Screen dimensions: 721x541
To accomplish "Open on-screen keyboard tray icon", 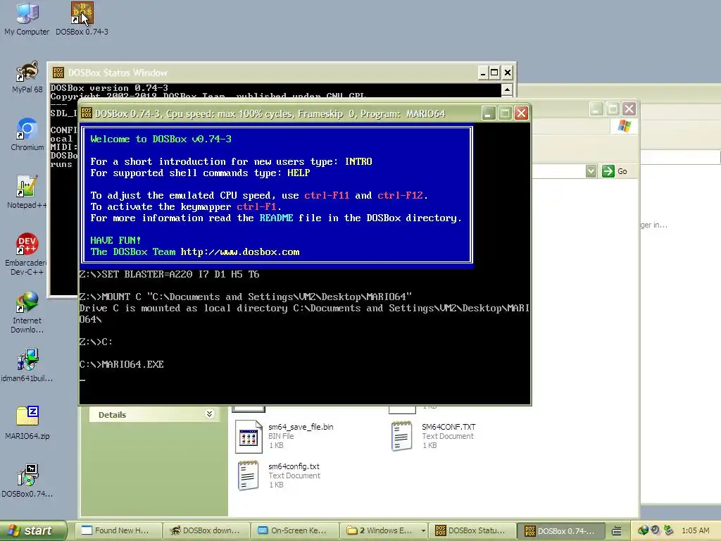I will click(x=617, y=531).
